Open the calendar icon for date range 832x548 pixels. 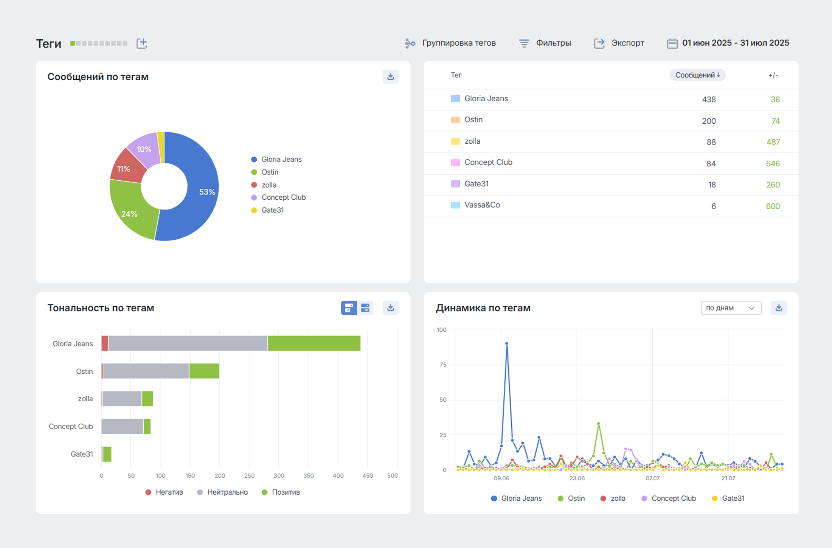click(x=672, y=43)
